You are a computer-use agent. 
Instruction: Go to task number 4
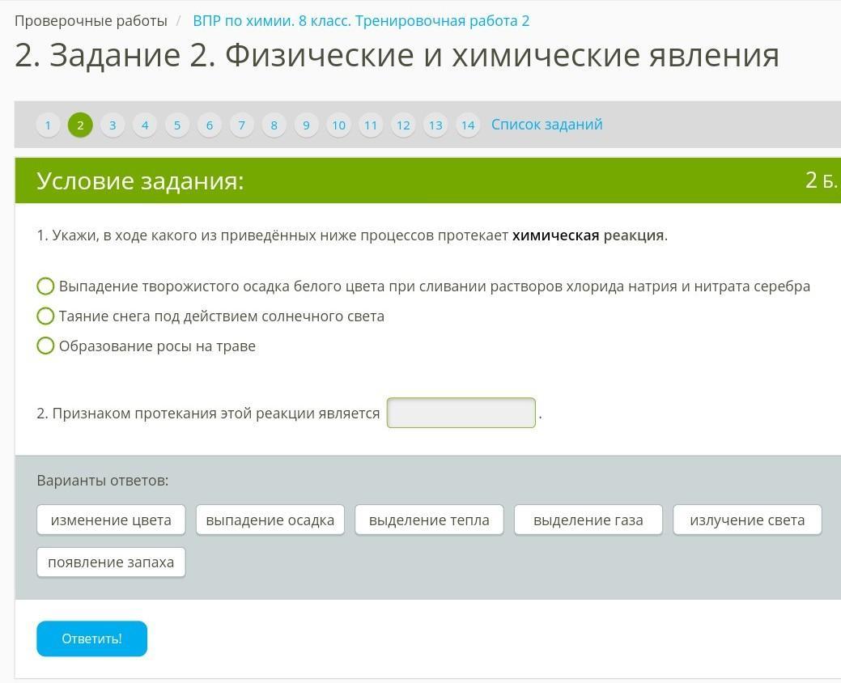[145, 125]
